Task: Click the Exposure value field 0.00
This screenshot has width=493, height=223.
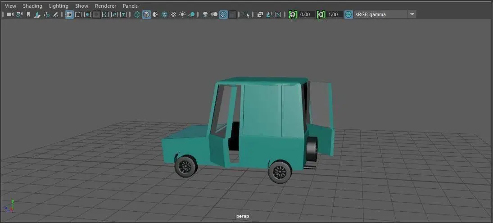Action: [x=306, y=14]
